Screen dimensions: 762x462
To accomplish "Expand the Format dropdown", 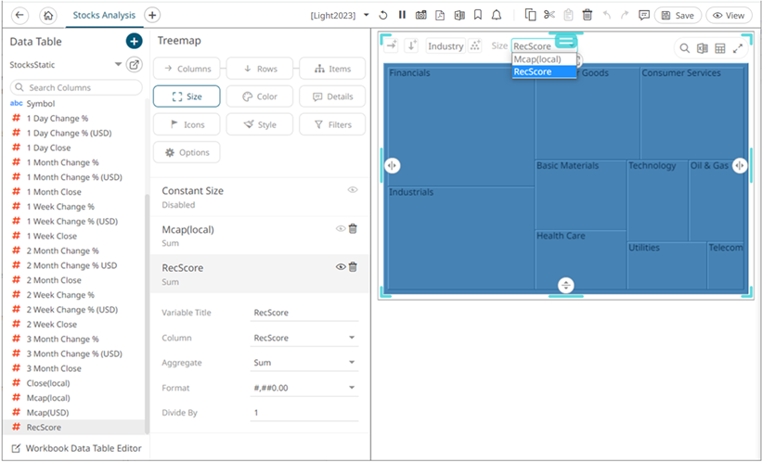I will (304, 388).
